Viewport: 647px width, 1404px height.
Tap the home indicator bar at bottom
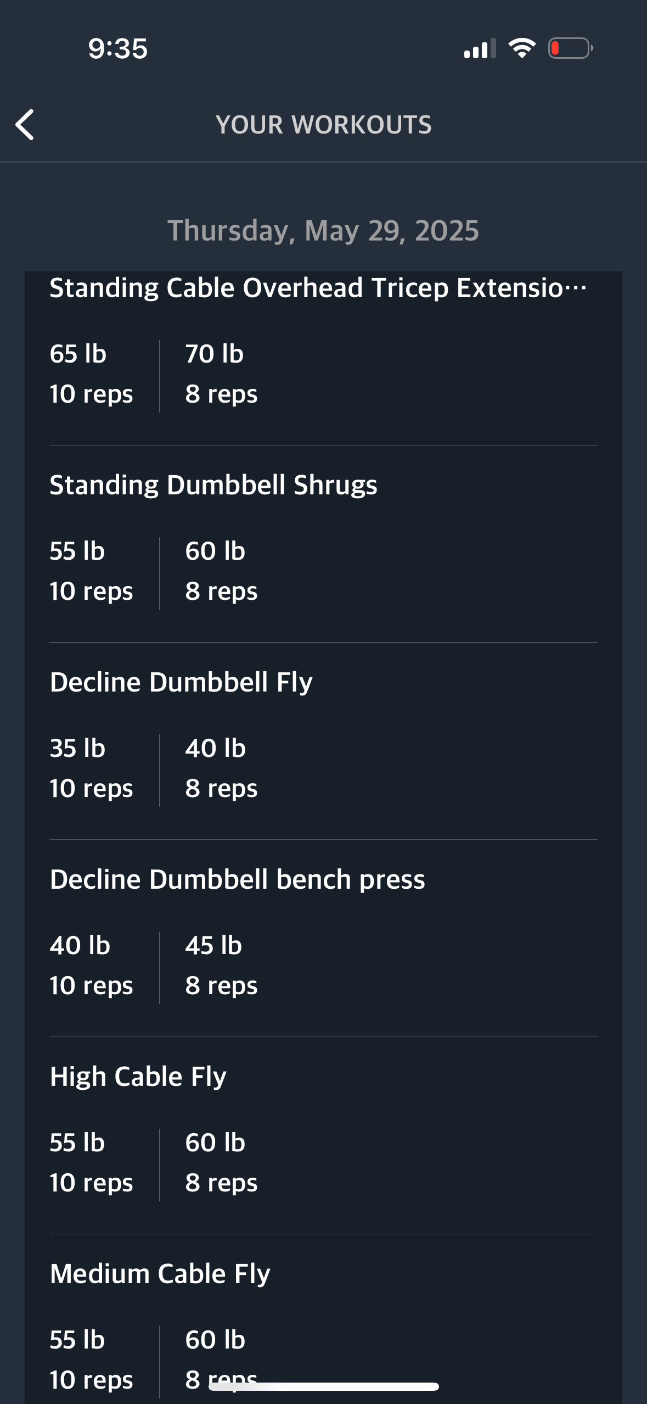coord(324,1386)
